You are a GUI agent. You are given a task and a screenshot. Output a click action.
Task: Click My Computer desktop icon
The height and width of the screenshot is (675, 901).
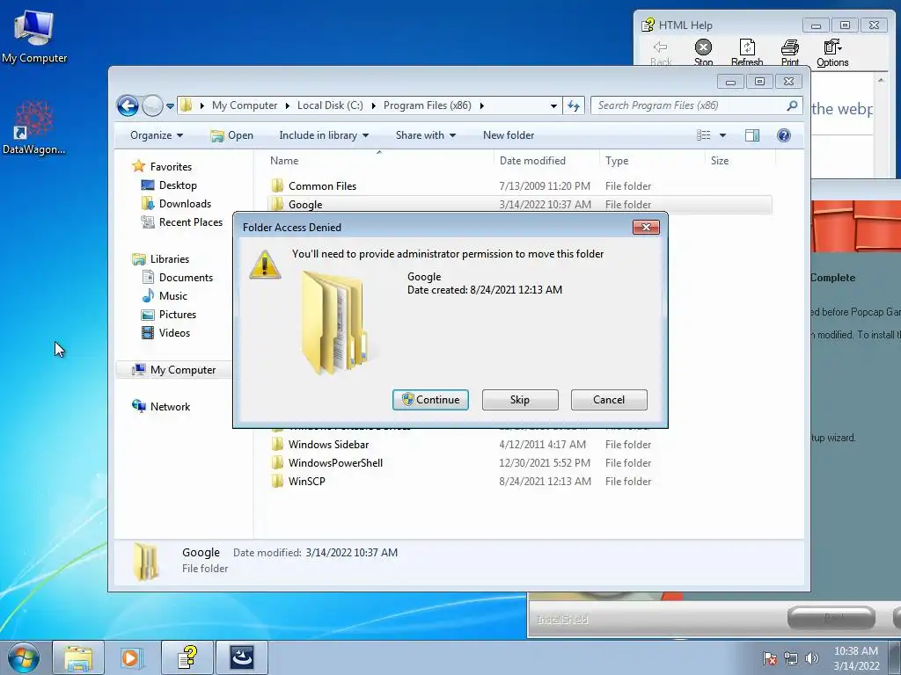(x=34, y=37)
